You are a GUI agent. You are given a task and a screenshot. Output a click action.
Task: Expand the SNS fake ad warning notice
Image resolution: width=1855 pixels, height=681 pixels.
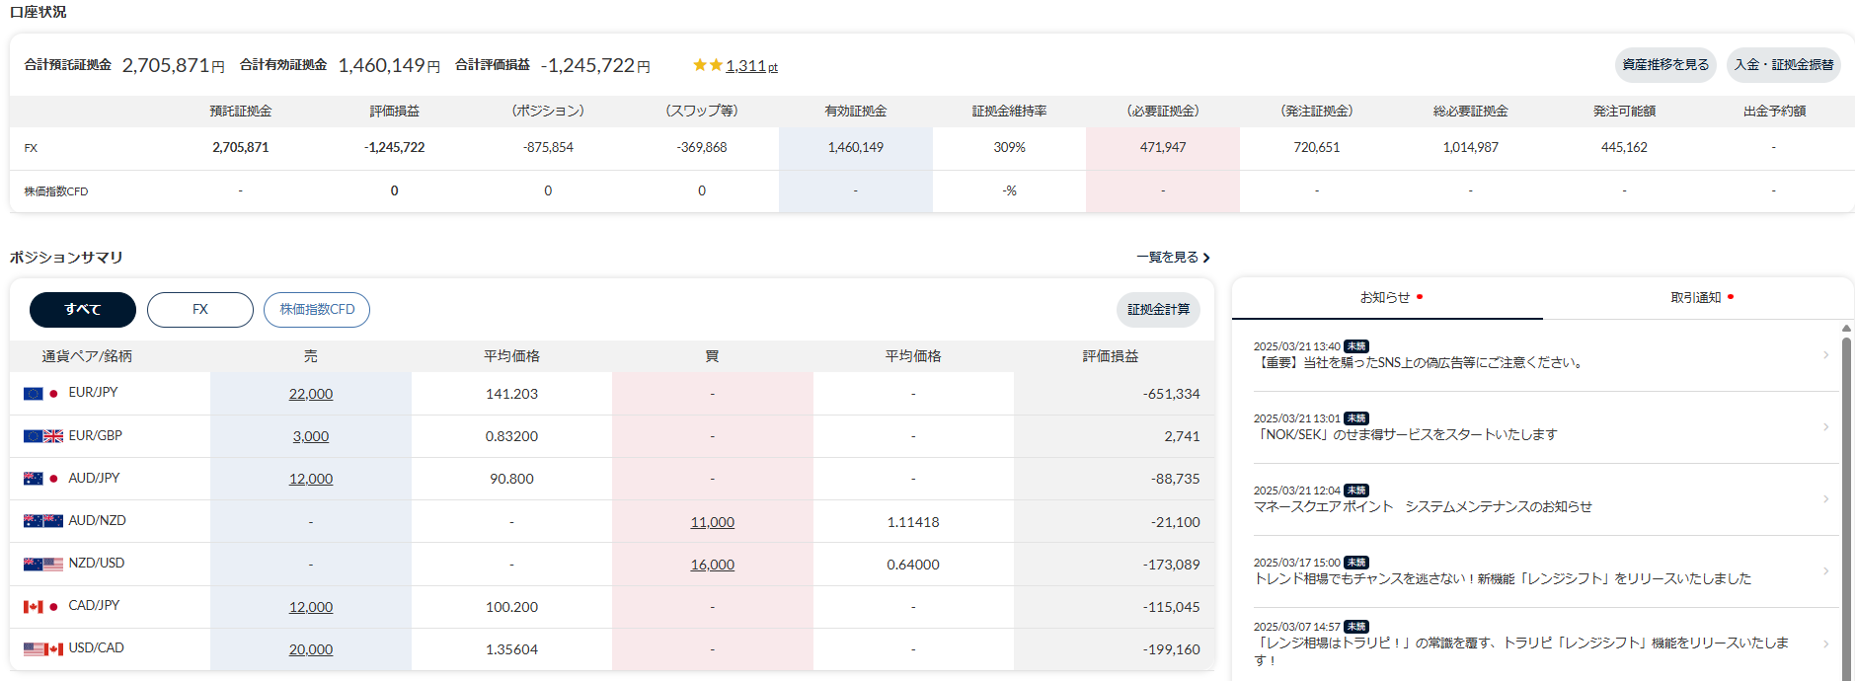(1538, 355)
